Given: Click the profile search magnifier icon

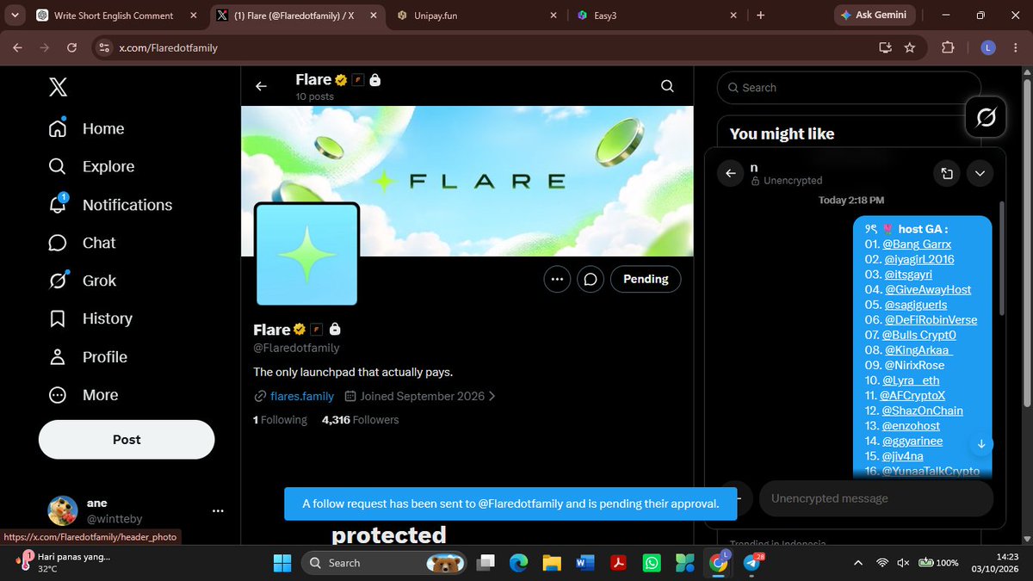Looking at the screenshot, I should tap(667, 86).
